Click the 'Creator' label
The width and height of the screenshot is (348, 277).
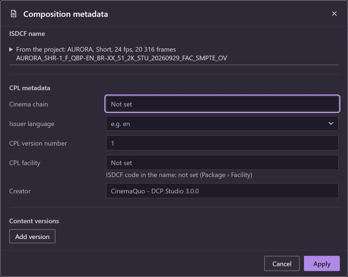(20, 191)
